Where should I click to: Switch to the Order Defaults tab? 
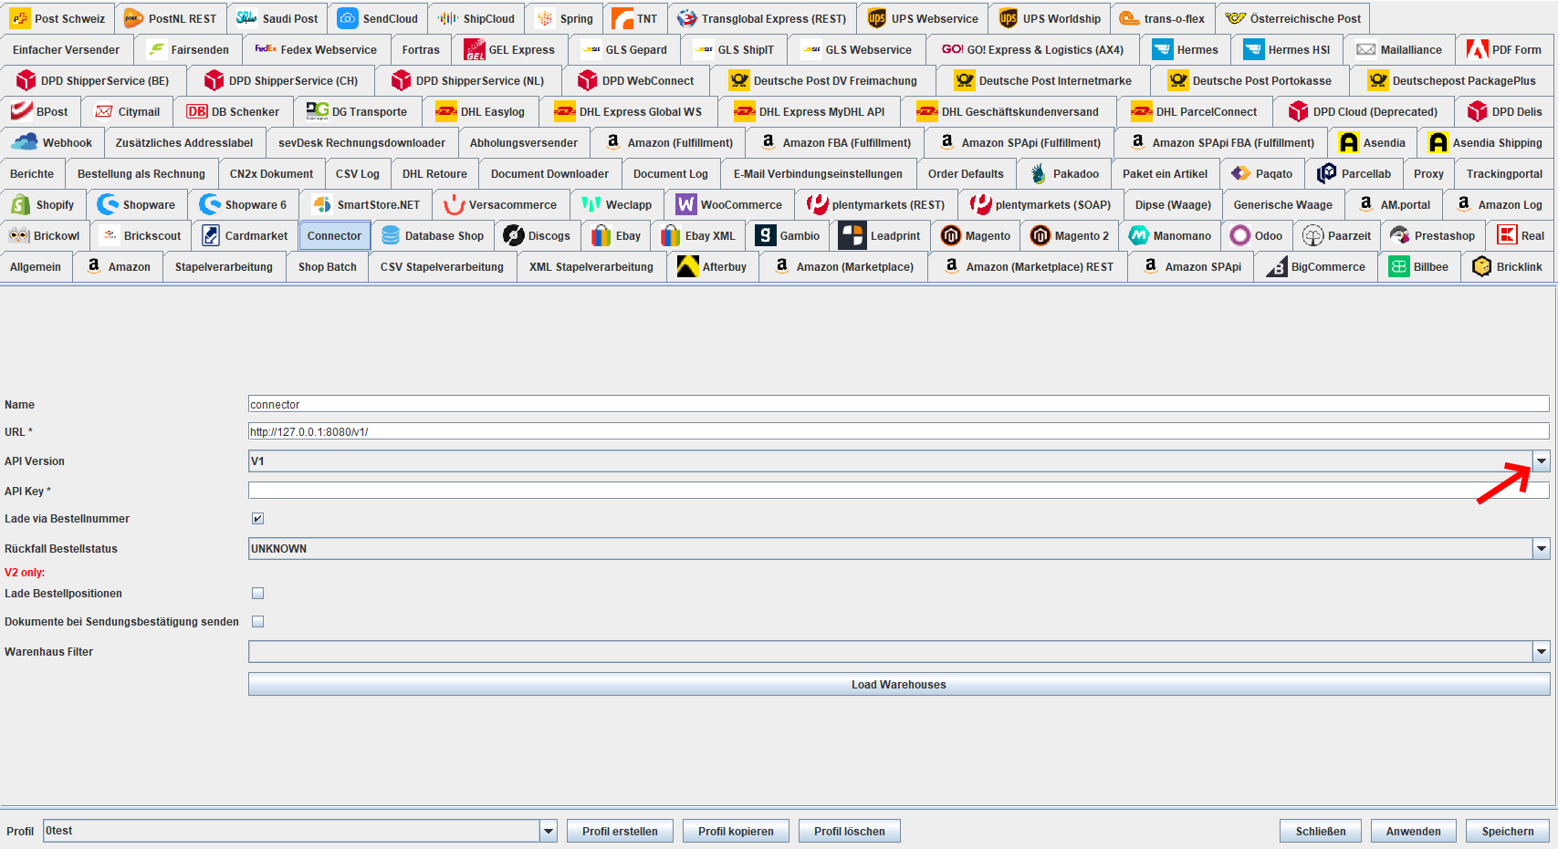click(966, 173)
